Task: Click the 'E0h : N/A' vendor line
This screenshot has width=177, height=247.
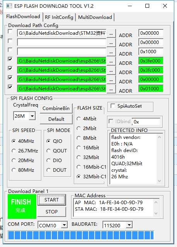Action: 122,144
